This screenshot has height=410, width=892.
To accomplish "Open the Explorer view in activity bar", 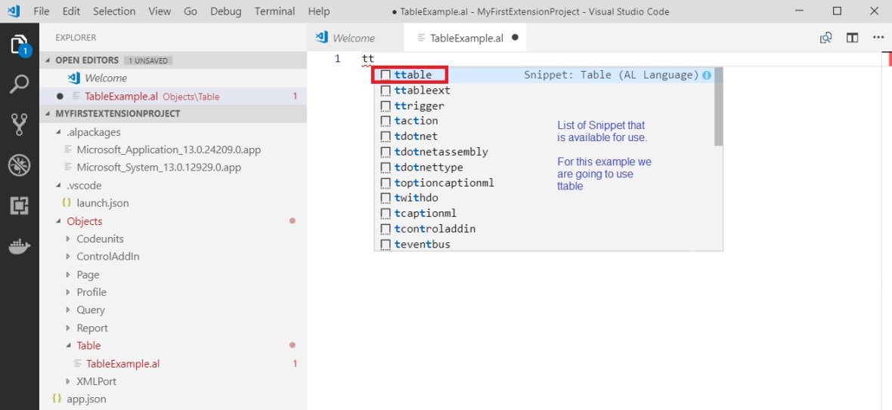I will pos(19,45).
